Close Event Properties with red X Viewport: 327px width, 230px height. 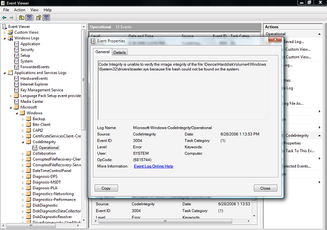point(275,39)
